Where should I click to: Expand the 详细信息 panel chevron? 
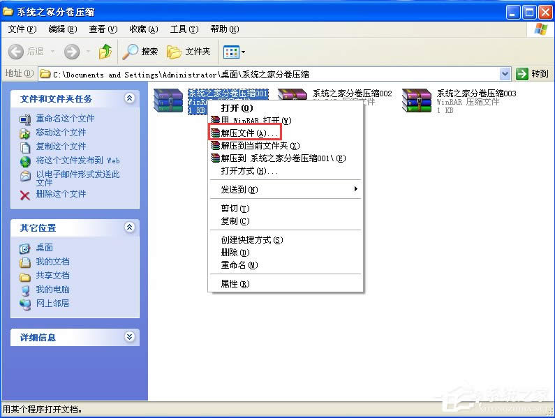[130, 336]
